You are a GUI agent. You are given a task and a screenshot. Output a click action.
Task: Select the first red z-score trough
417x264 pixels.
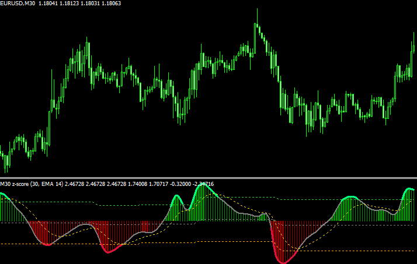click(110, 252)
